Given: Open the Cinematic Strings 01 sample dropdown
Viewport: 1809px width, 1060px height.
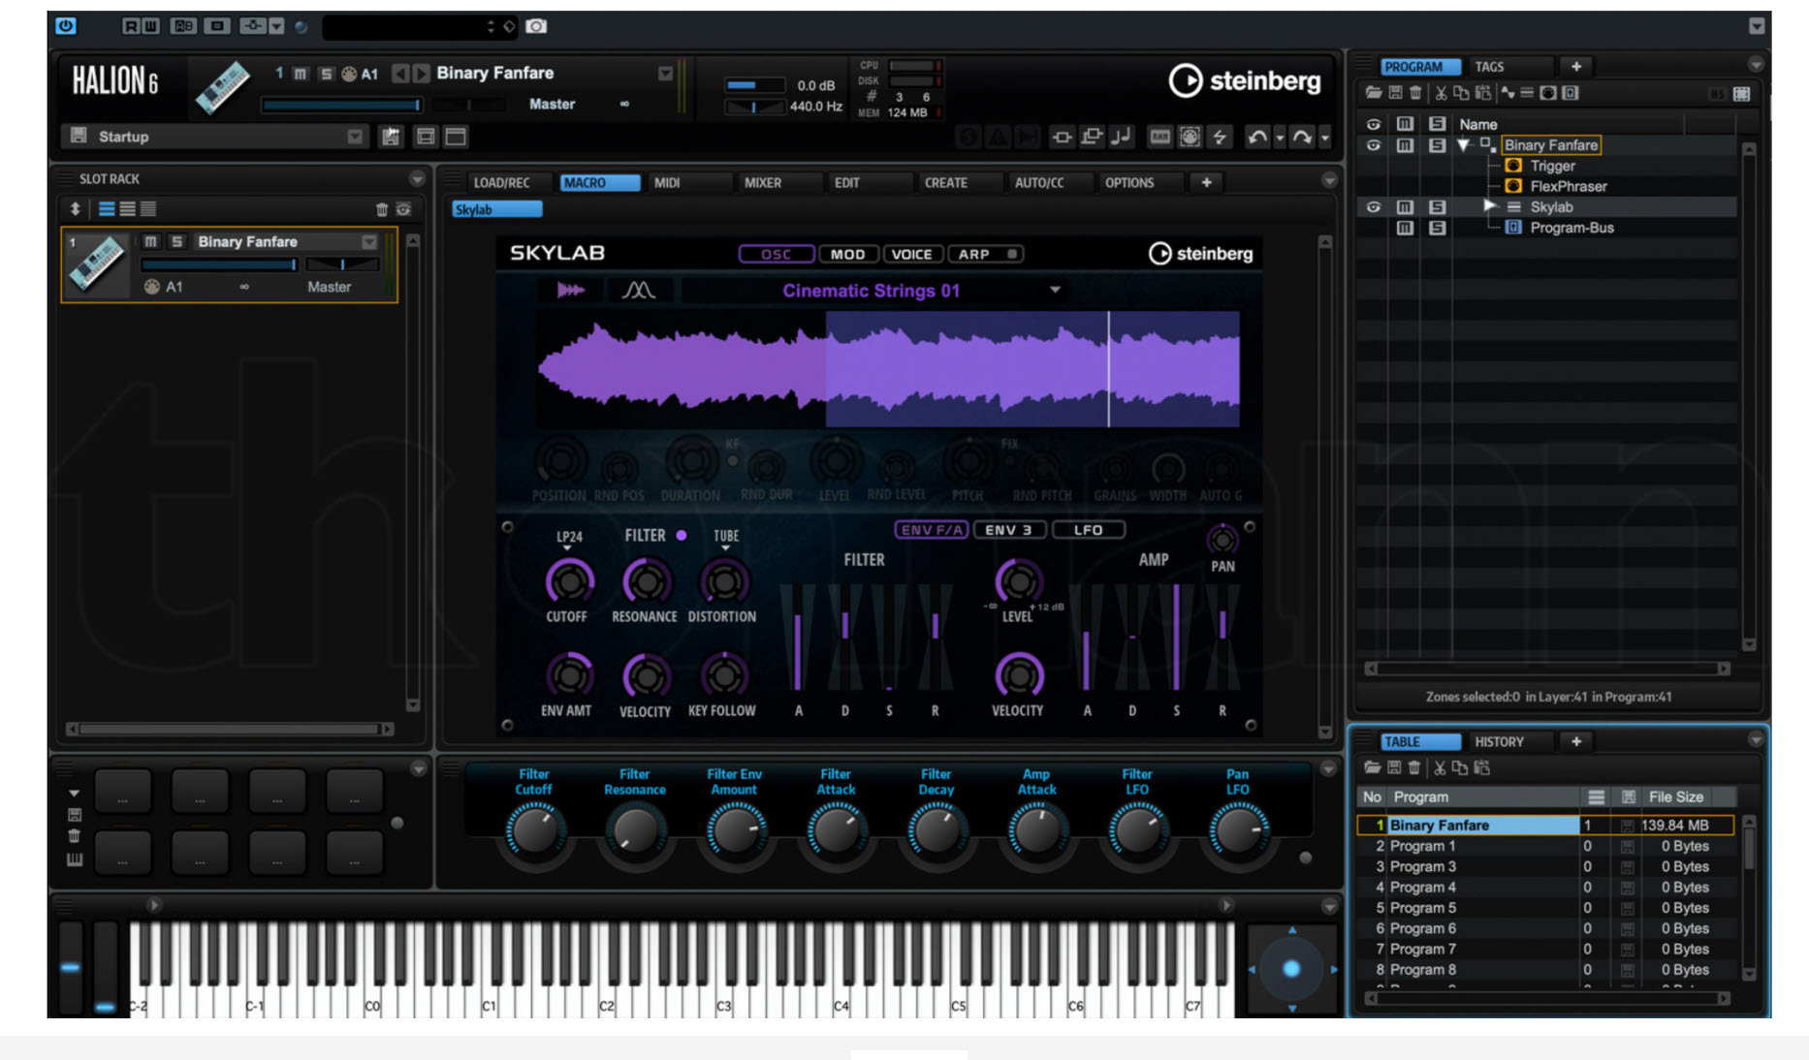Looking at the screenshot, I should (1055, 290).
